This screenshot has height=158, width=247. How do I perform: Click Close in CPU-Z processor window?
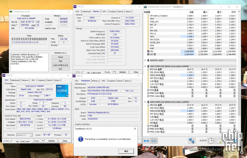65,141
